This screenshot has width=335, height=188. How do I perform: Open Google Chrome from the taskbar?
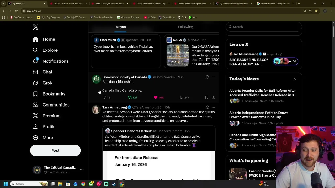[x=83, y=184]
